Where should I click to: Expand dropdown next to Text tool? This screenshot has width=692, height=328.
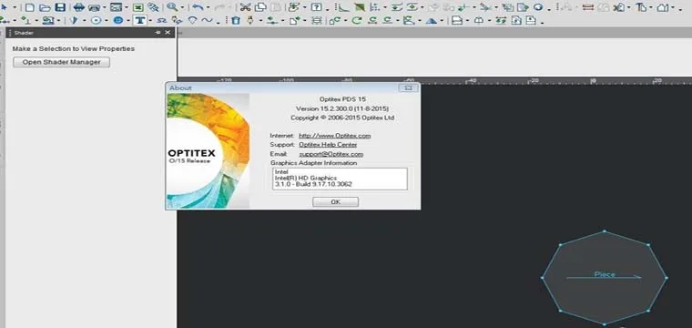click(150, 21)
